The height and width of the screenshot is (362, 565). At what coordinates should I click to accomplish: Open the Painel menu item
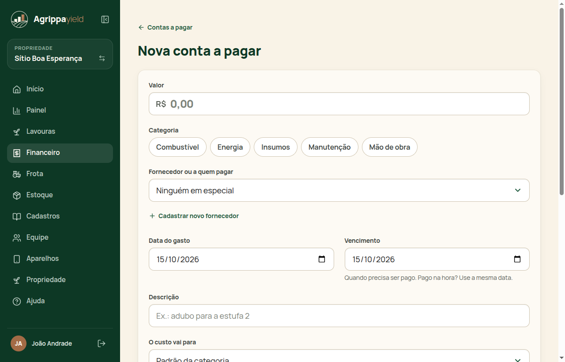pyautogui.click(x=60, y=110)
